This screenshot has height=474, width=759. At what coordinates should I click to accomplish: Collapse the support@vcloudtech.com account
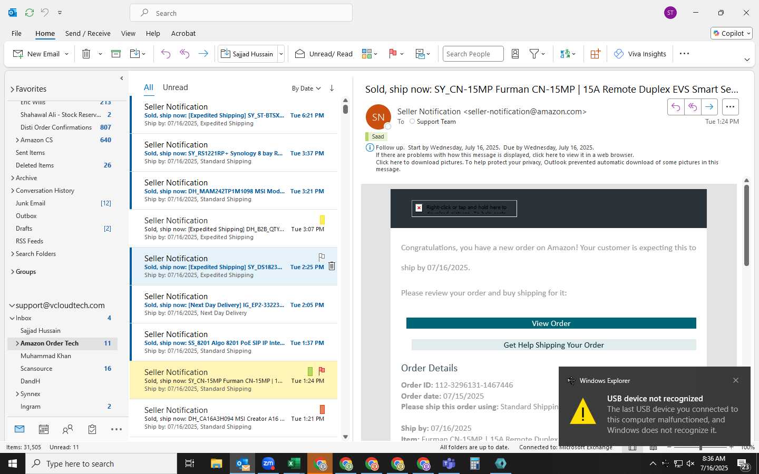[x=12, y=305]
